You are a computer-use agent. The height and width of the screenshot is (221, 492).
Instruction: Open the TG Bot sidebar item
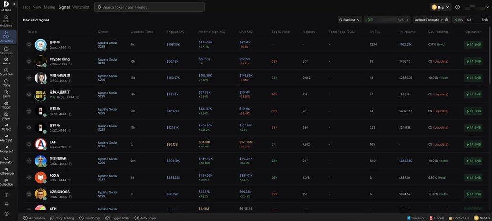click(x=6, y=127)
